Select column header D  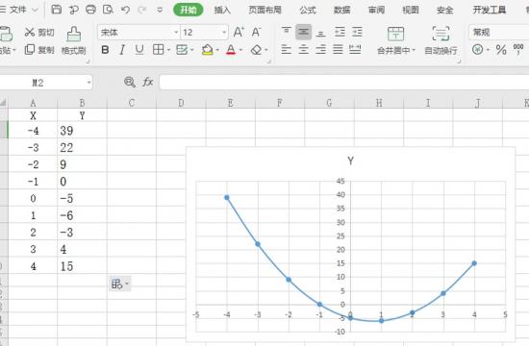coord(181,103)
